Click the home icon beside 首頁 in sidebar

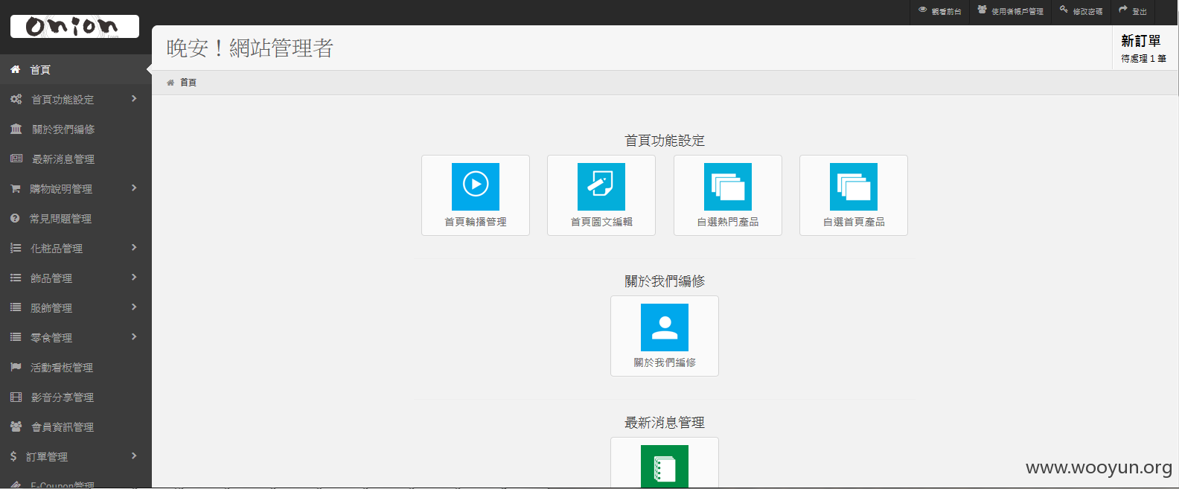(15, 69)
